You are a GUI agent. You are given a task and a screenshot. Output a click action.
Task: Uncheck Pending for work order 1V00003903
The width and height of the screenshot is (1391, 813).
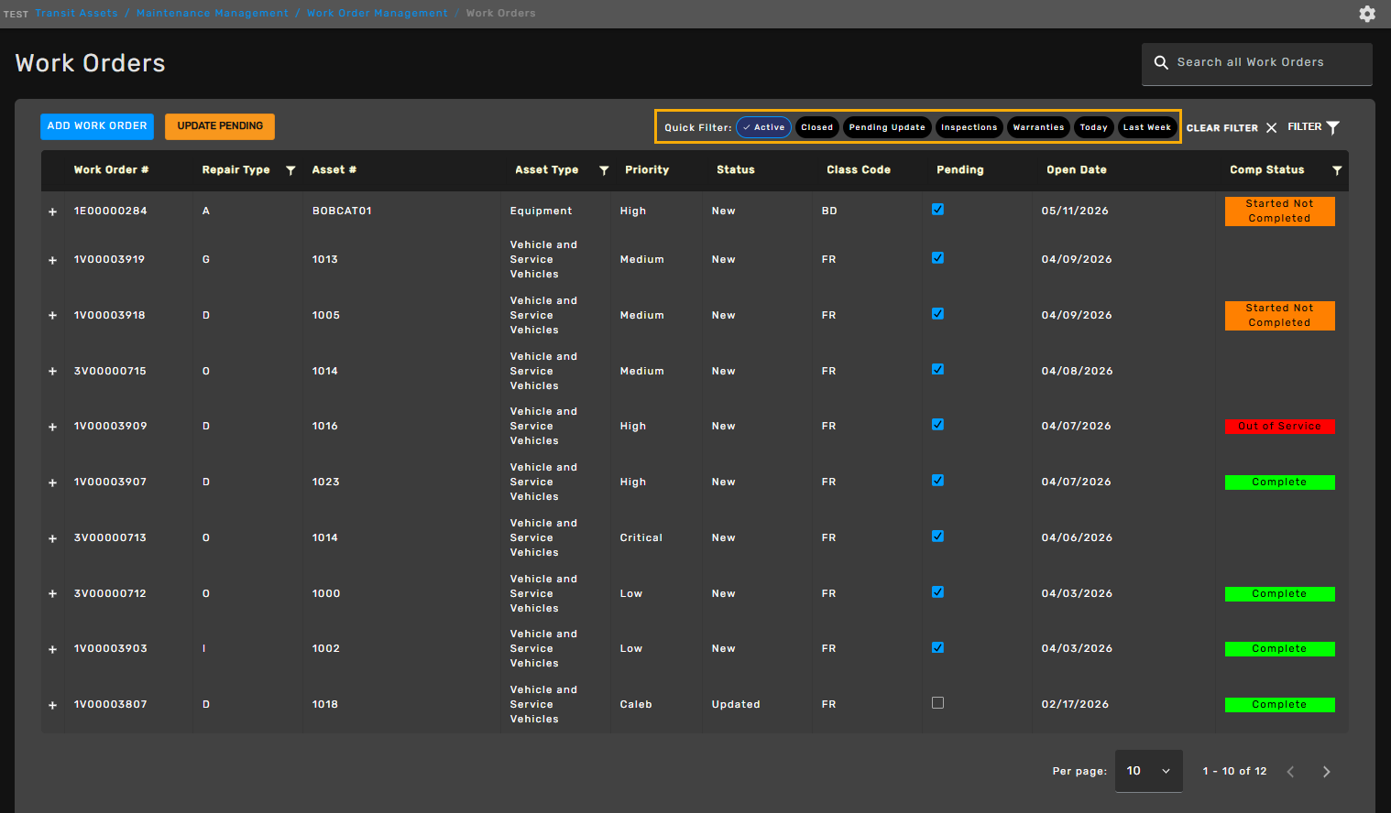pyautogui.click(x=937, y=648)
